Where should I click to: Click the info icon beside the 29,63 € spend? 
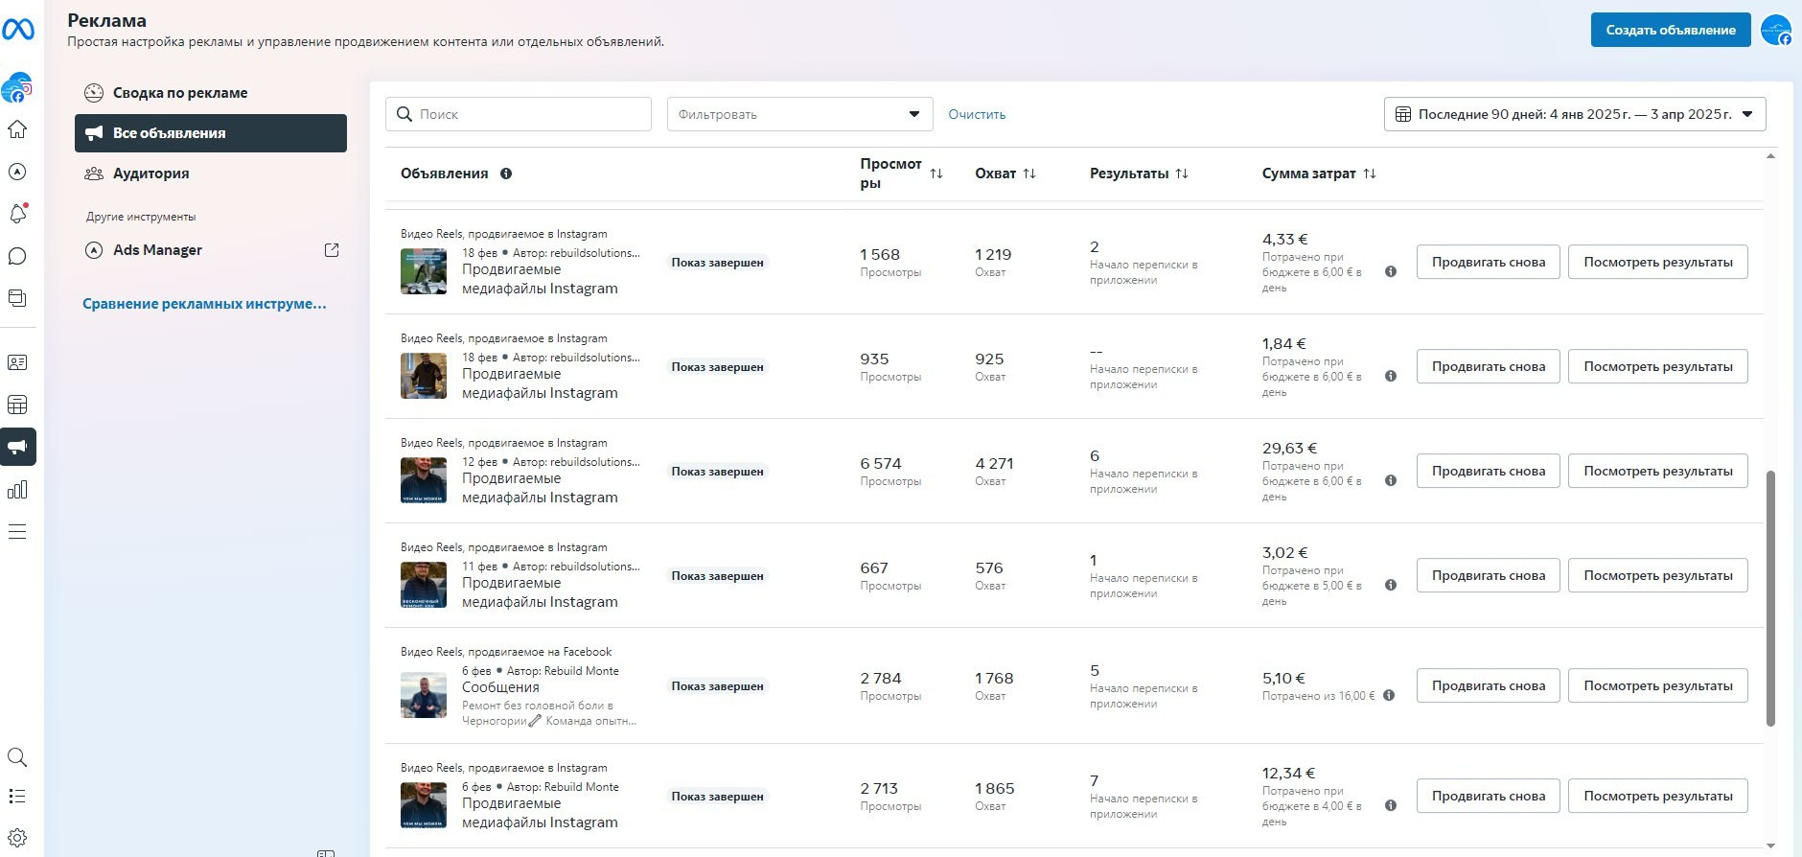(x=1390, y=480)
